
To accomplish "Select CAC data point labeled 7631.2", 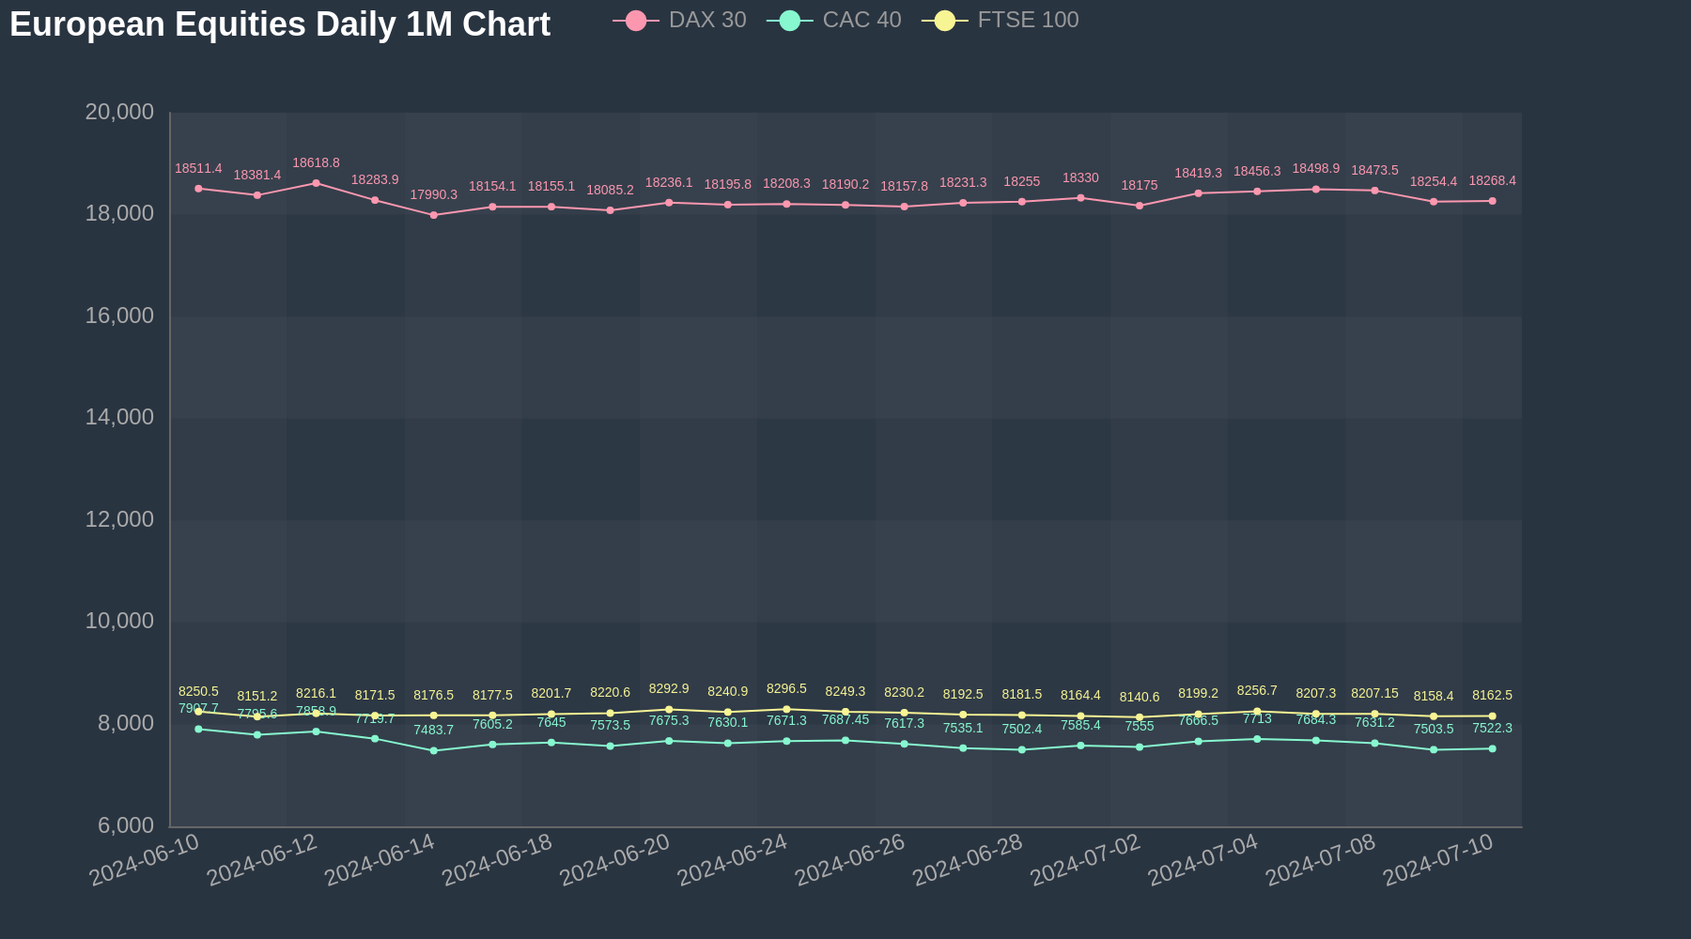I will [1374, 744].
